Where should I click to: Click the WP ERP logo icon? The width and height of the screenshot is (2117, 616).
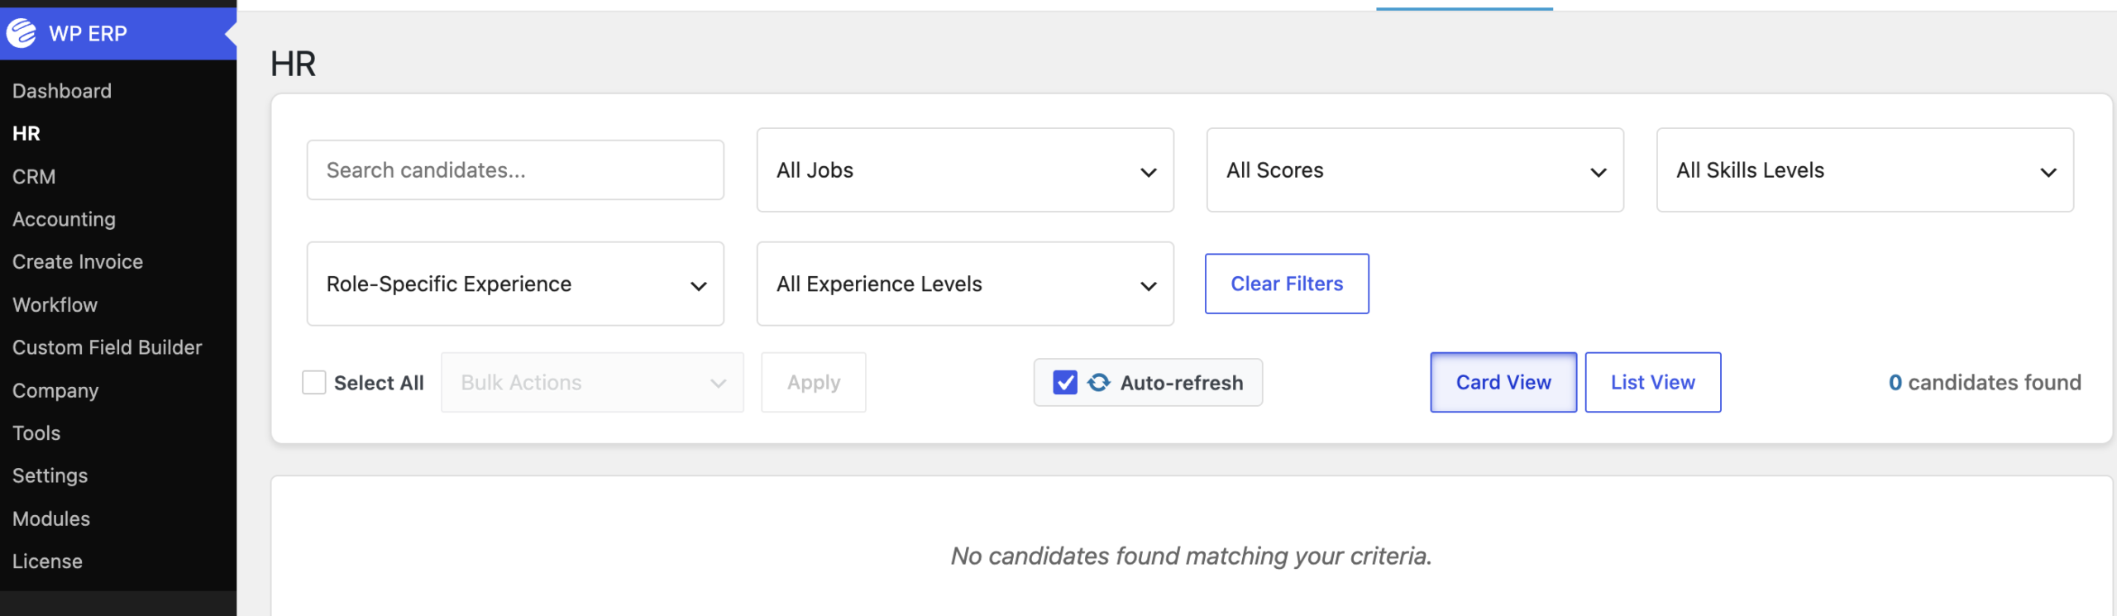tap(22, 33)
